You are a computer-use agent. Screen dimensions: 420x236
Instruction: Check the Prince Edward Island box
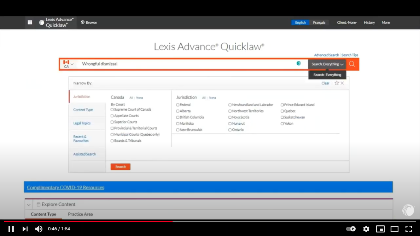282,105
